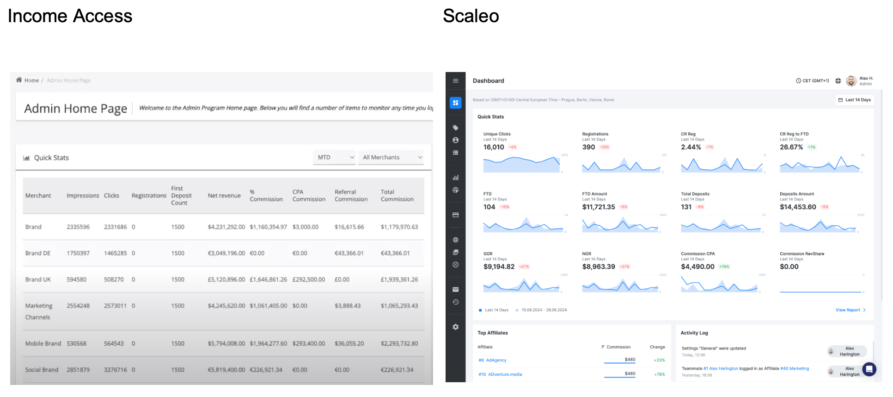
Task: Click the GGR value $9,194.82
Action: (499, 267)
